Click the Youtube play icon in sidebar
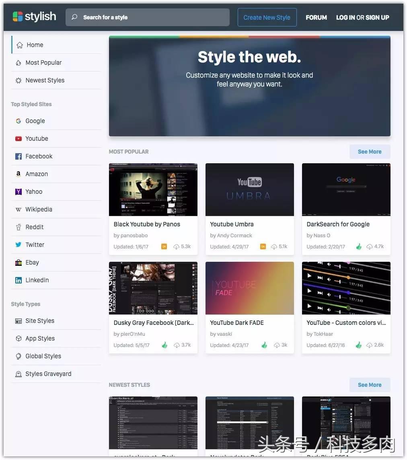The height and width of the screenshot is (460, 407). [x=18, y=139]
